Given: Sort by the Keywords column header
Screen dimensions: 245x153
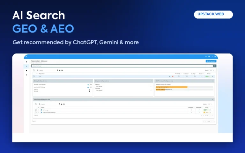Looking at the screenshot, I should (42, 74).
